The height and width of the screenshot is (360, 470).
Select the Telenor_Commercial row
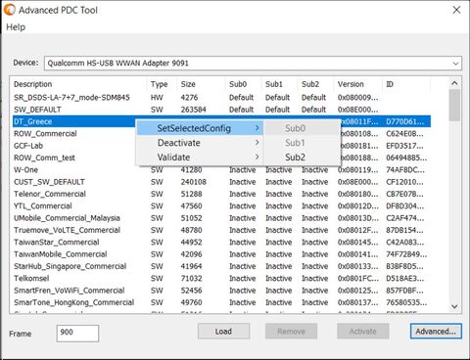pos(221,194)
